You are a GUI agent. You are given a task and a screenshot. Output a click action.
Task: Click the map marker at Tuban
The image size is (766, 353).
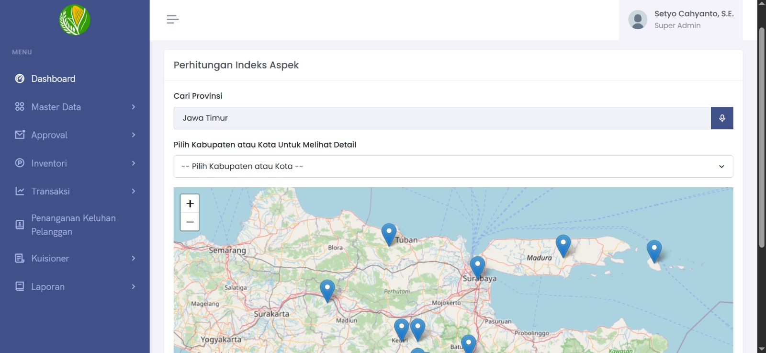tap(389, 233)
